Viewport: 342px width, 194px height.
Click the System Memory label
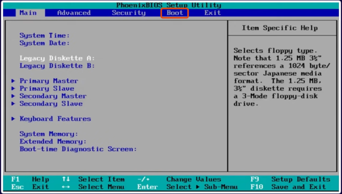pyautogui.click(x=49, y=134)
